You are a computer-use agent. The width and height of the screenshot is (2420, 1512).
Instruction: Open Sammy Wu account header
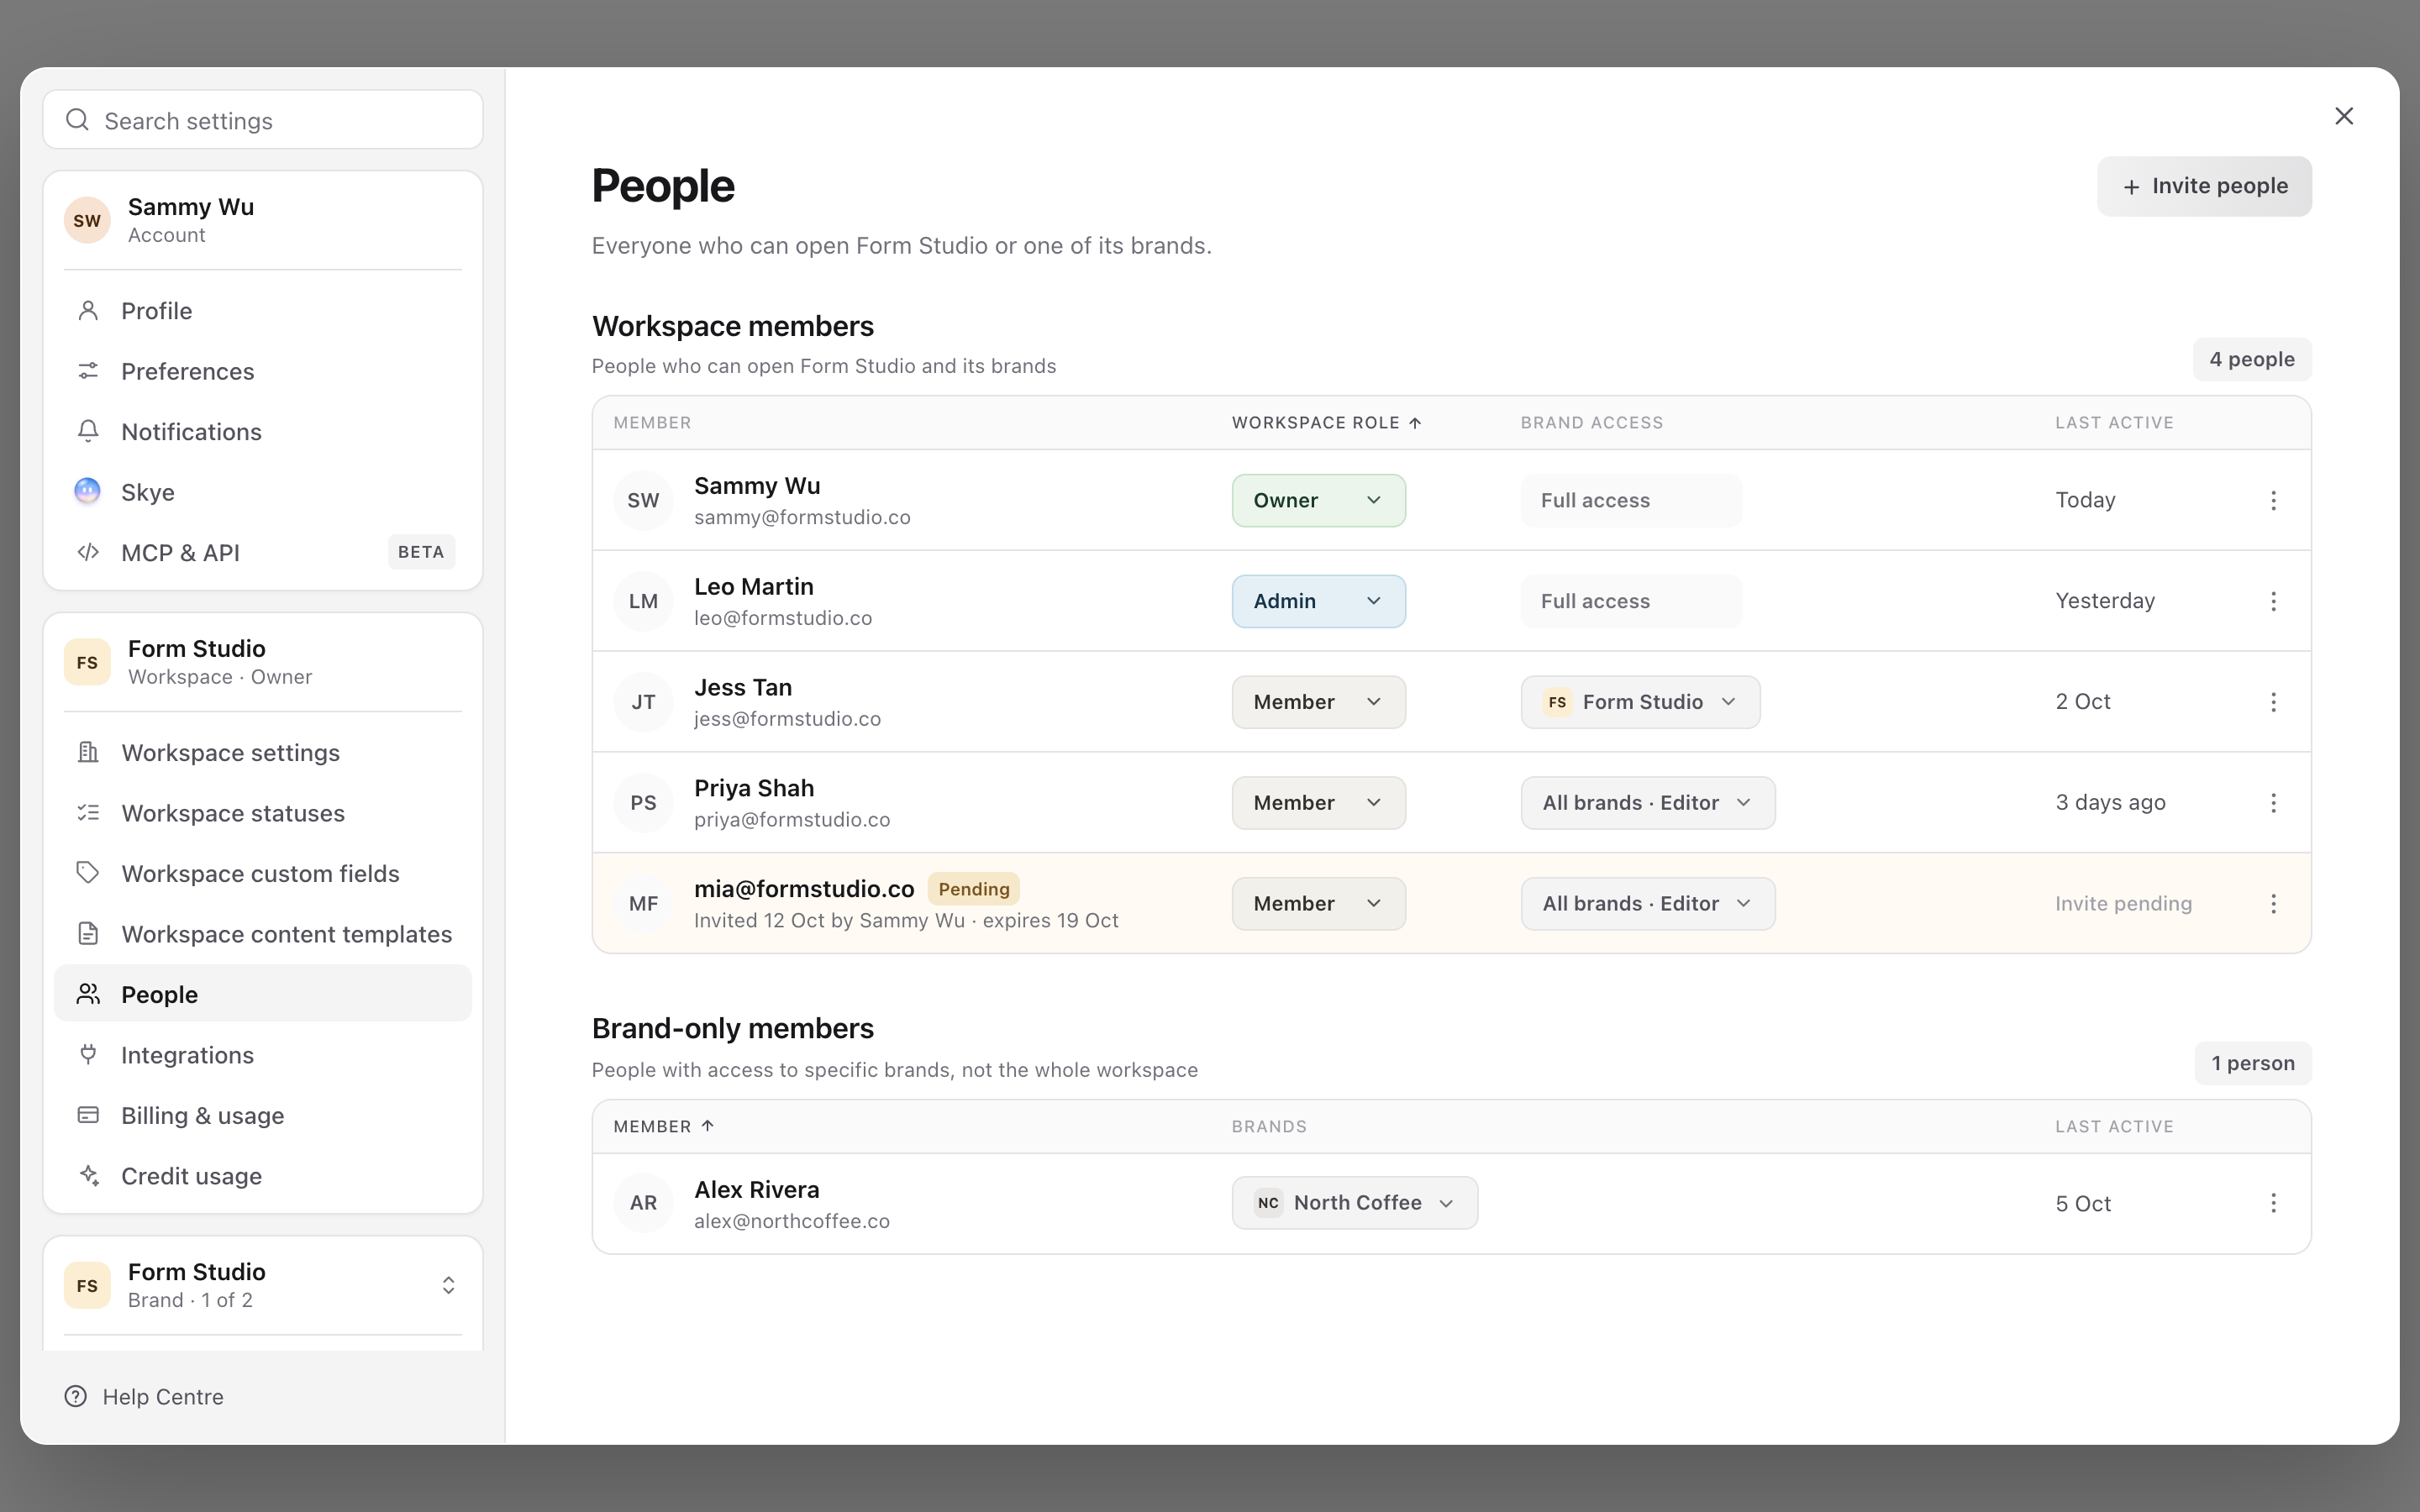click(263, 220)
